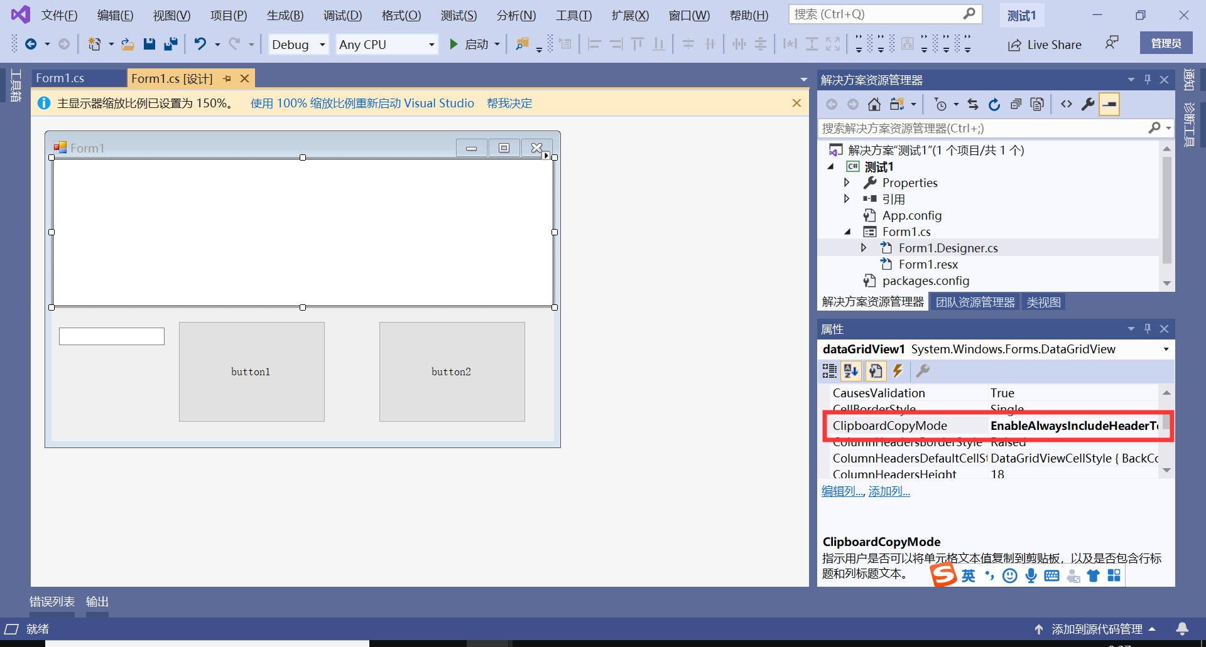Collapse the 测试1 project node

(x=832, y=166)
